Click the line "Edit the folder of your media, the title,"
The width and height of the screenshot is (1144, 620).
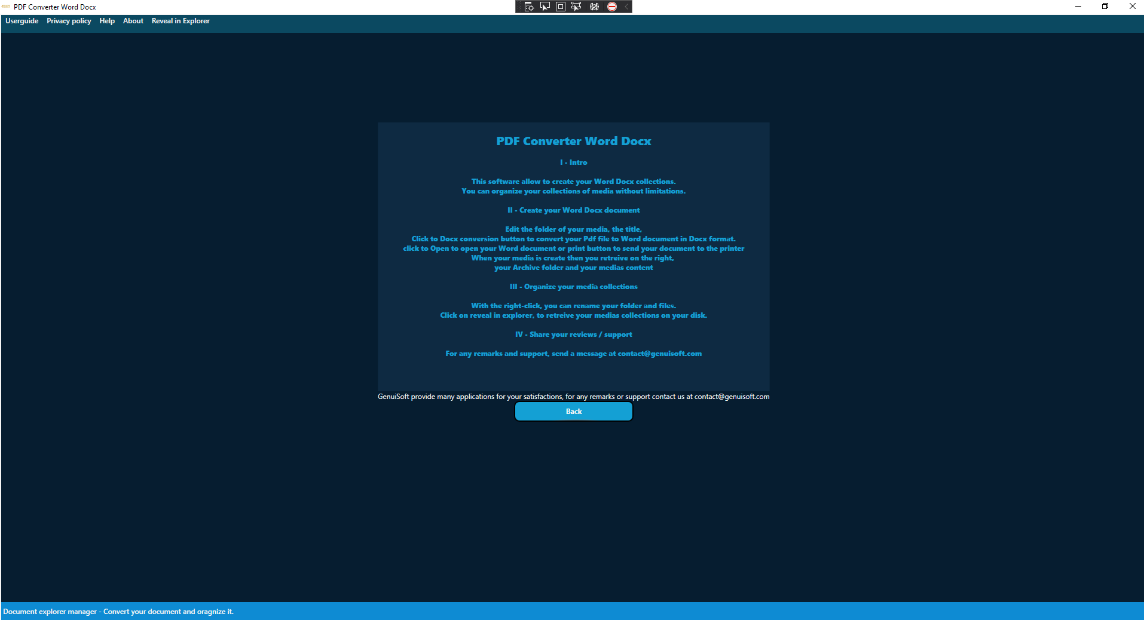click(574, 229)
